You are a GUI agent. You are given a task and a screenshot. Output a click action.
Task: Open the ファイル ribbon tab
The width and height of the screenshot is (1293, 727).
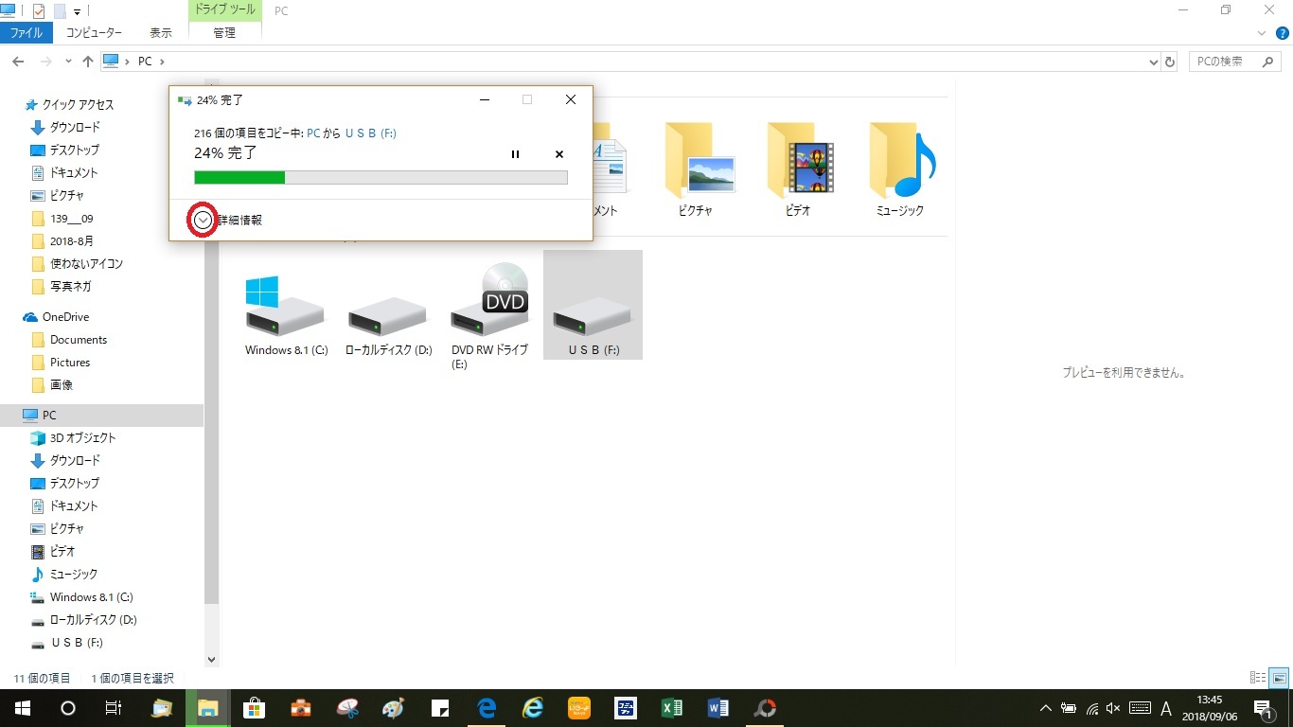click(x=27, y=32)
